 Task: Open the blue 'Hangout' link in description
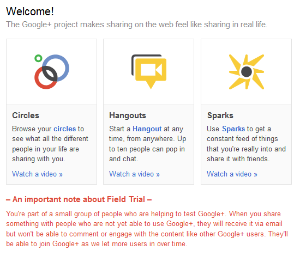coord(147,129)
